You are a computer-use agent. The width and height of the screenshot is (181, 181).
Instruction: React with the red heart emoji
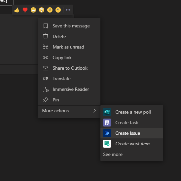point(25,10)
